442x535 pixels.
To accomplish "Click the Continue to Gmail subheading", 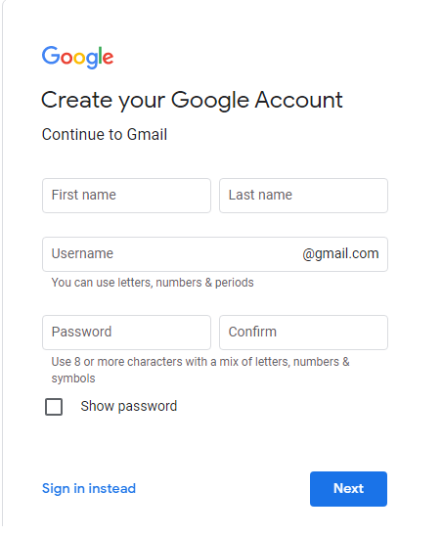I will pos(105,134).
